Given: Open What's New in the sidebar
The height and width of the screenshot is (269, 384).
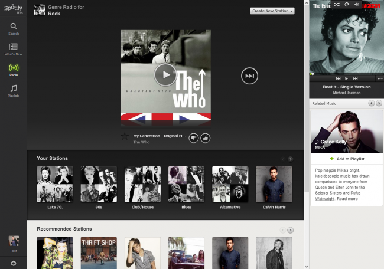Looking at the screenshot, I should (14, 50).
